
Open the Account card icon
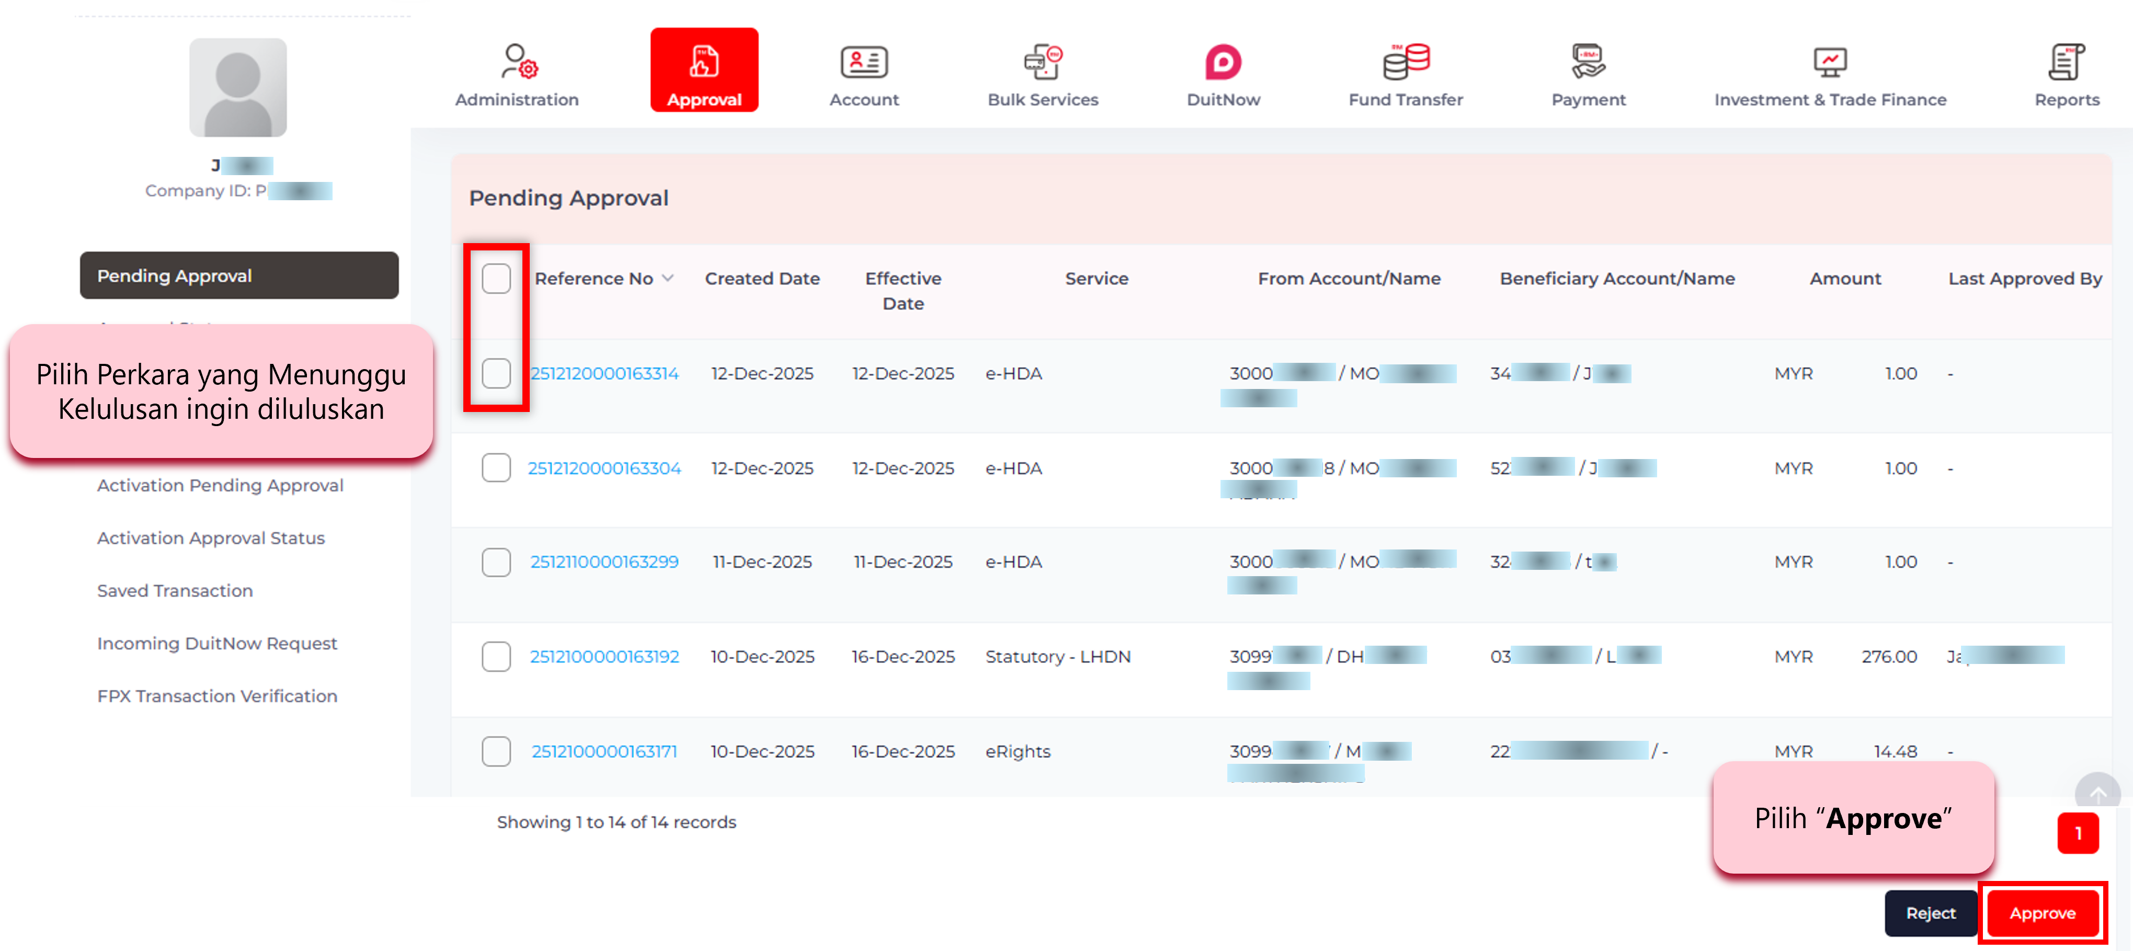(864, 62)
